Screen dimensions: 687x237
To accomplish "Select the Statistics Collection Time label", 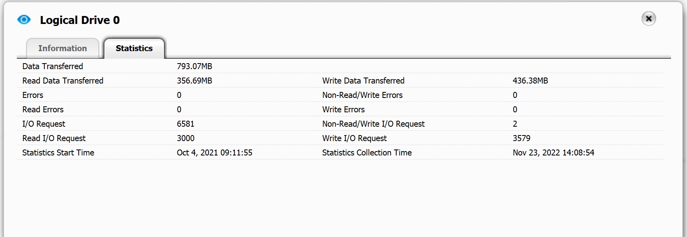I will [x=367, y=153].
